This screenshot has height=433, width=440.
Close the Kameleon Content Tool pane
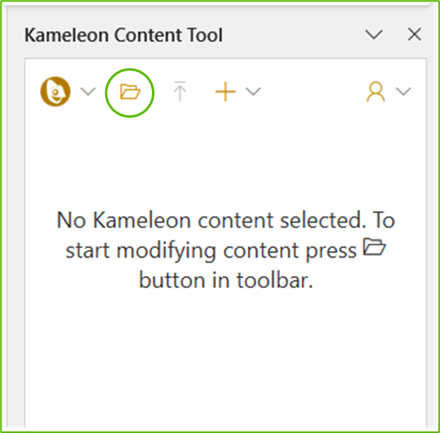(x=414, y=34)
